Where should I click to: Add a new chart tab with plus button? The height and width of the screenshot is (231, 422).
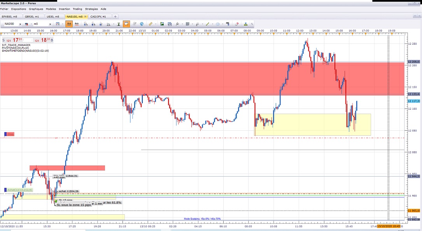(115, 16)
